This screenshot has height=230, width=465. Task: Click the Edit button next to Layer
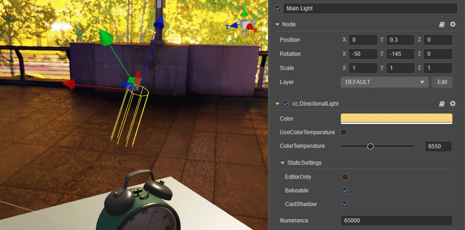tap(442, 82)
